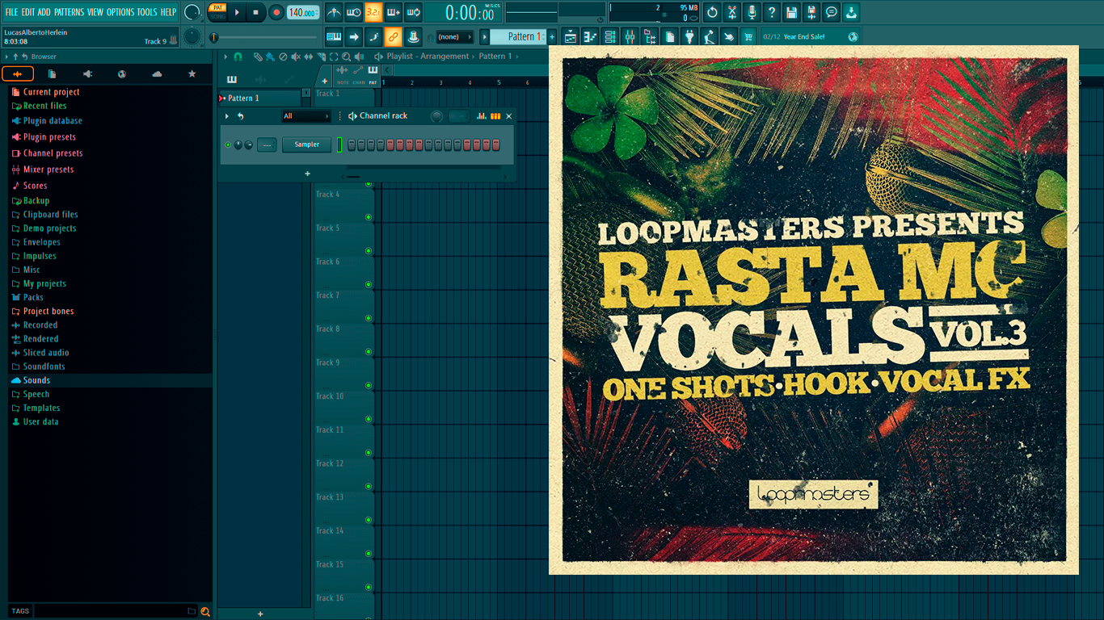
Task: Open the OPTIONS menu
Action: tap(120, 12)
